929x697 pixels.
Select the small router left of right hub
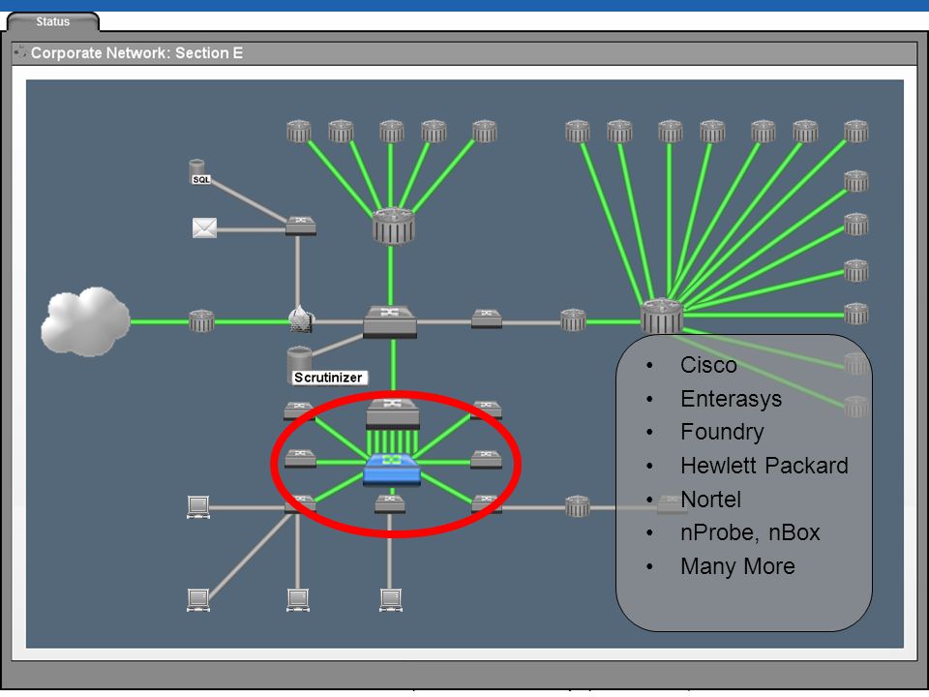coord(573,320)
